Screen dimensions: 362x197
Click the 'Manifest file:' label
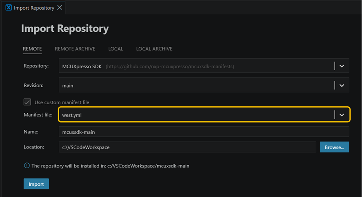pyautogui.click(x=38, y=115)
